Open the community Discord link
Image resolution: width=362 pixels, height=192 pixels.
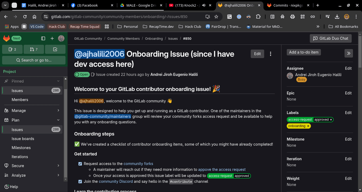(116, 182)
